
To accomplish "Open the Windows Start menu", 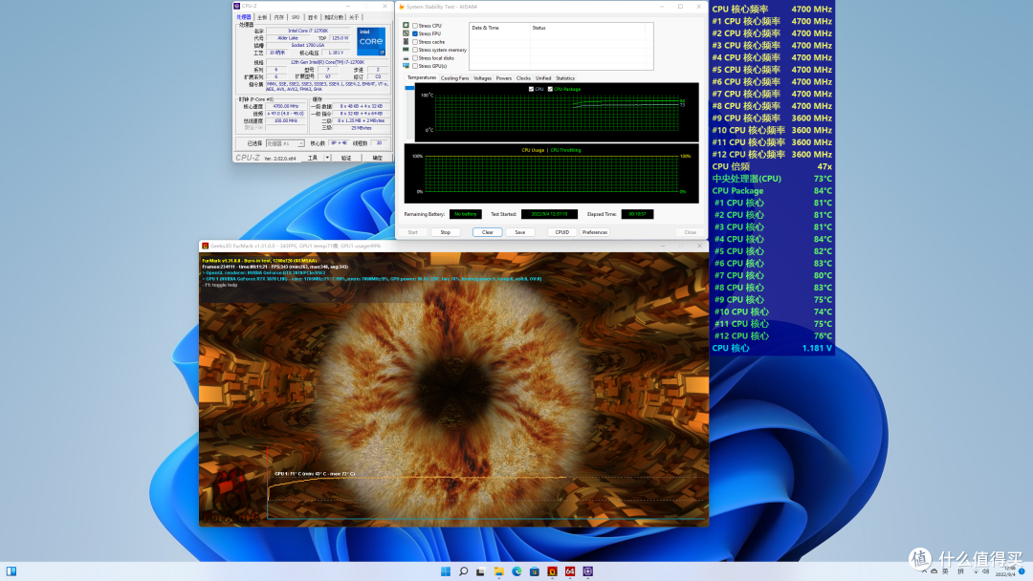I will coord(446,571).
